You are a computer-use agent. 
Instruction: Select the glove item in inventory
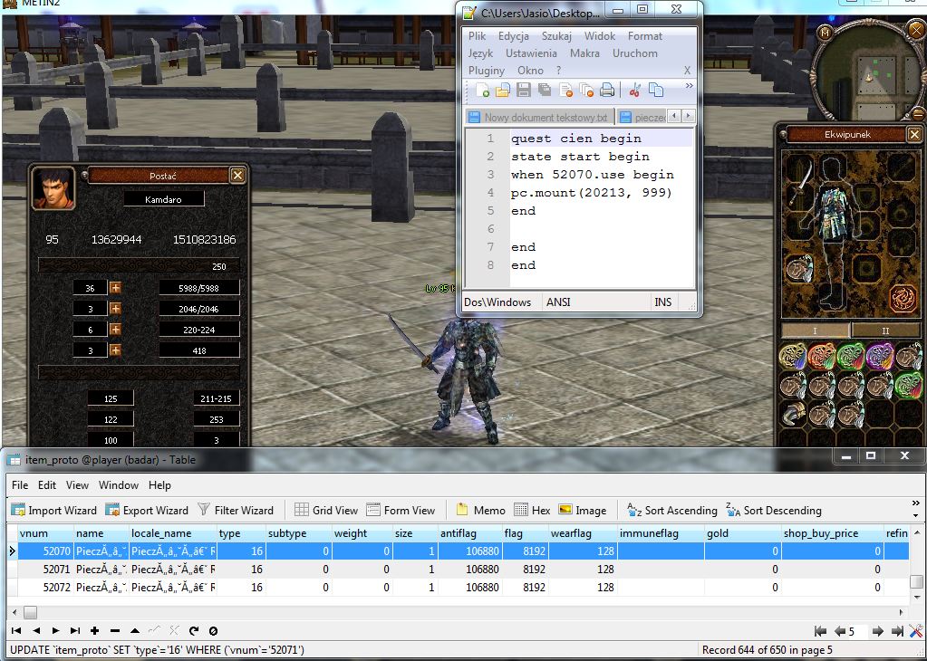pos(793,414)
